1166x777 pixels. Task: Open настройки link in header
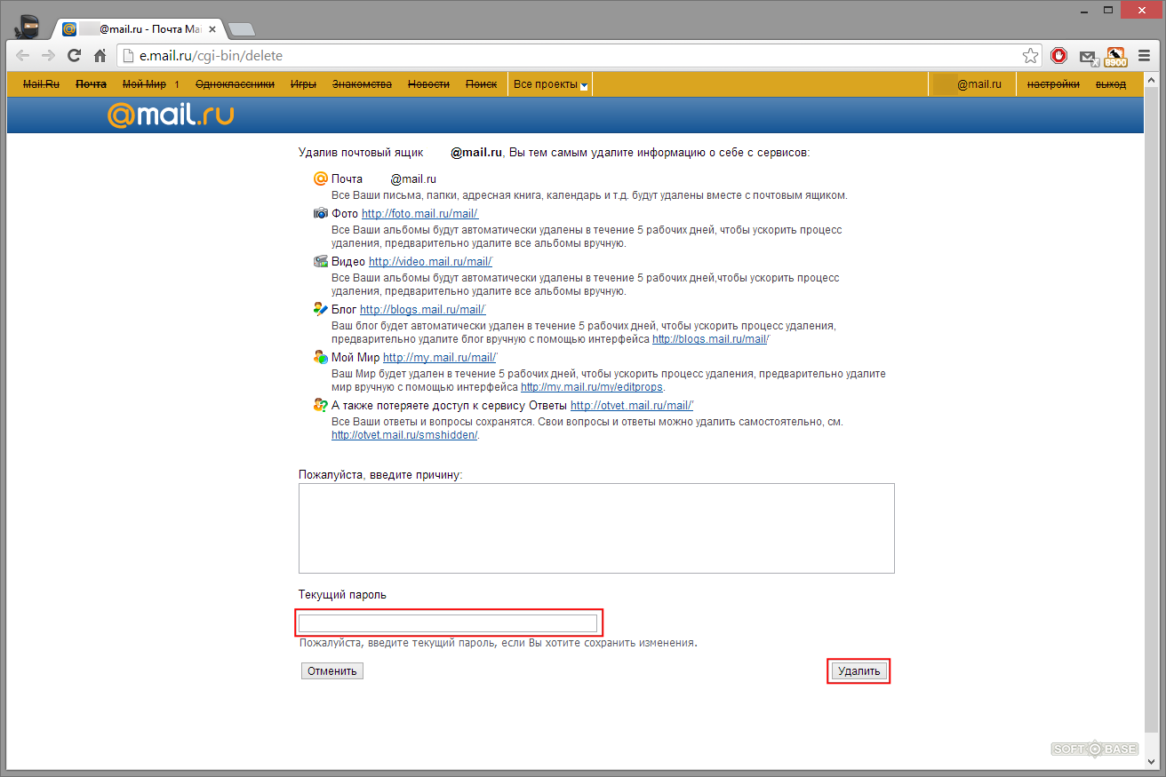coord(1053,84)
